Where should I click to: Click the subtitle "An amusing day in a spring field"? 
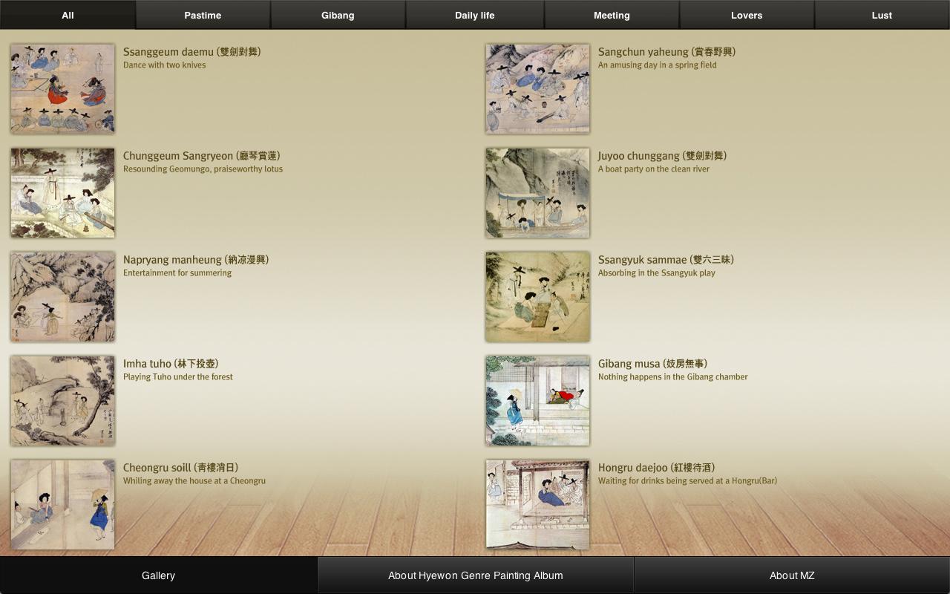(x=658, y=65)
